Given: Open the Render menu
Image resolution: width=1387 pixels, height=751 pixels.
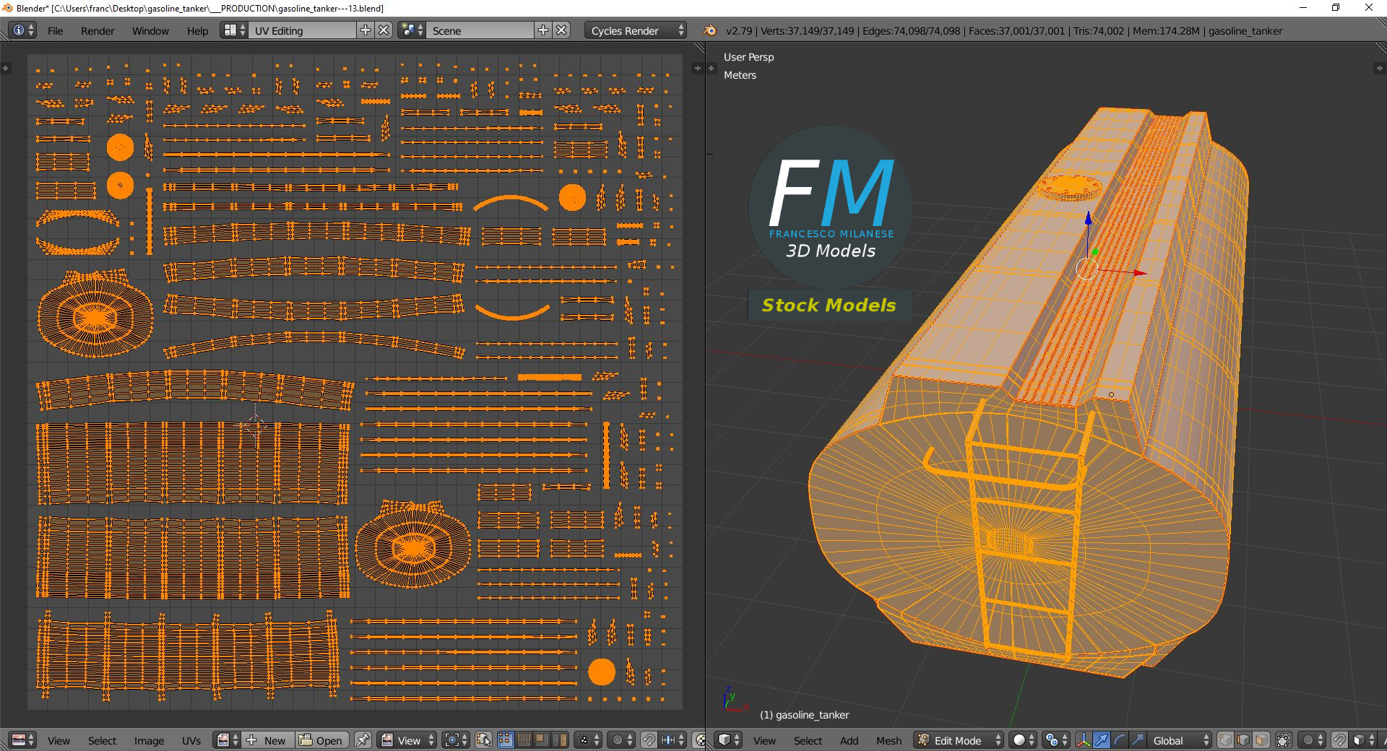Looking at the screenshot, I should point(98,31).
